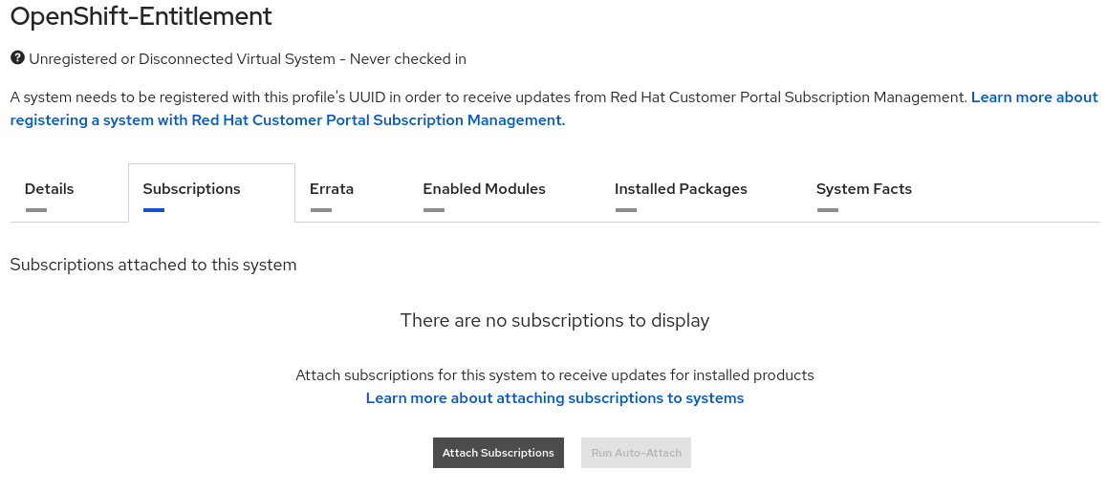The width and height of the screenshot is (1107, 491).
Task: Follow 'Learn more about attaching subscriptions to systems' link
Action: click(554, 398)
